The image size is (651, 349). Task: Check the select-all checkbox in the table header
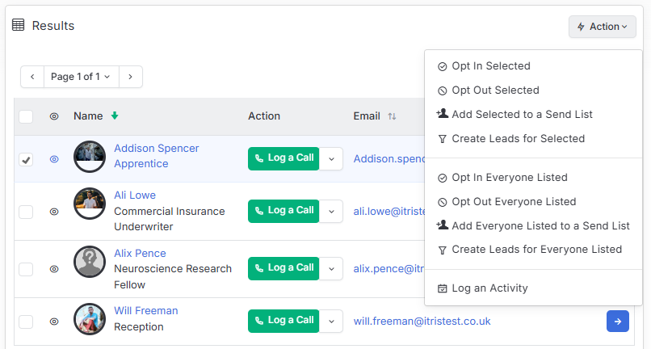26,117
